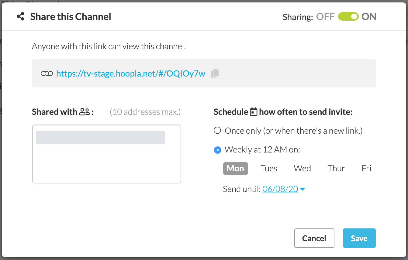Copy the channel link with the clipboard icon
The height and width of the screenshot is (260, 408).
[215, 73]
